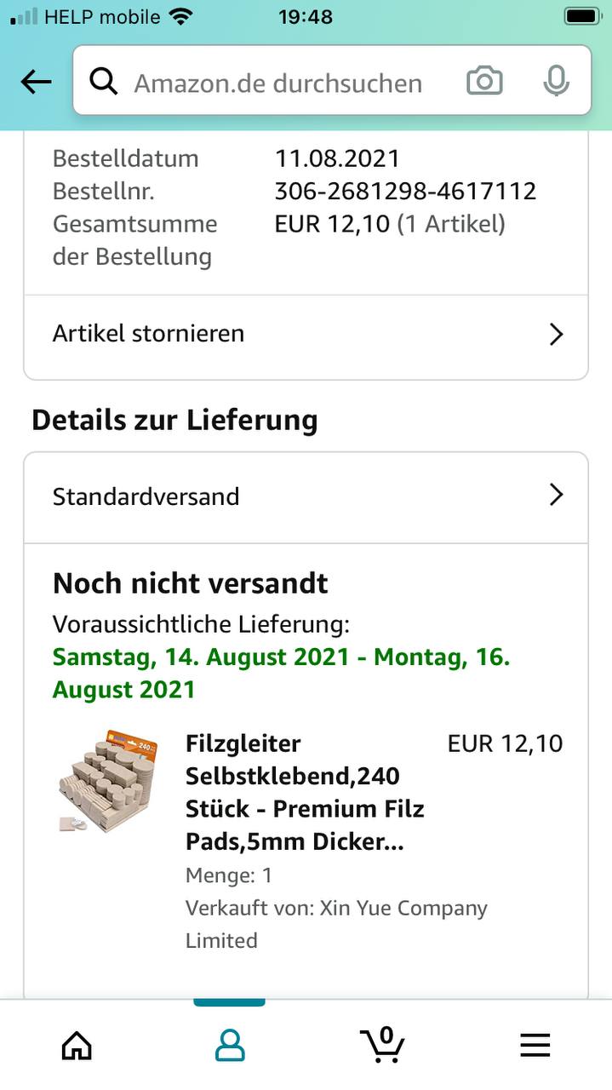
Task: Start voice search with the microphone icon
Action: (x=556, y=82)
